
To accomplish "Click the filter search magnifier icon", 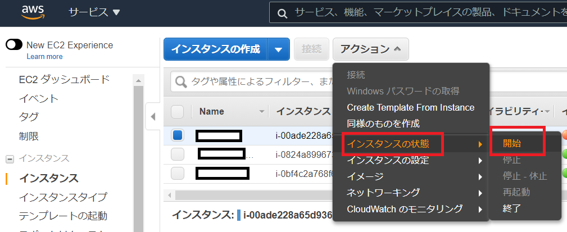I will [181, 81].
